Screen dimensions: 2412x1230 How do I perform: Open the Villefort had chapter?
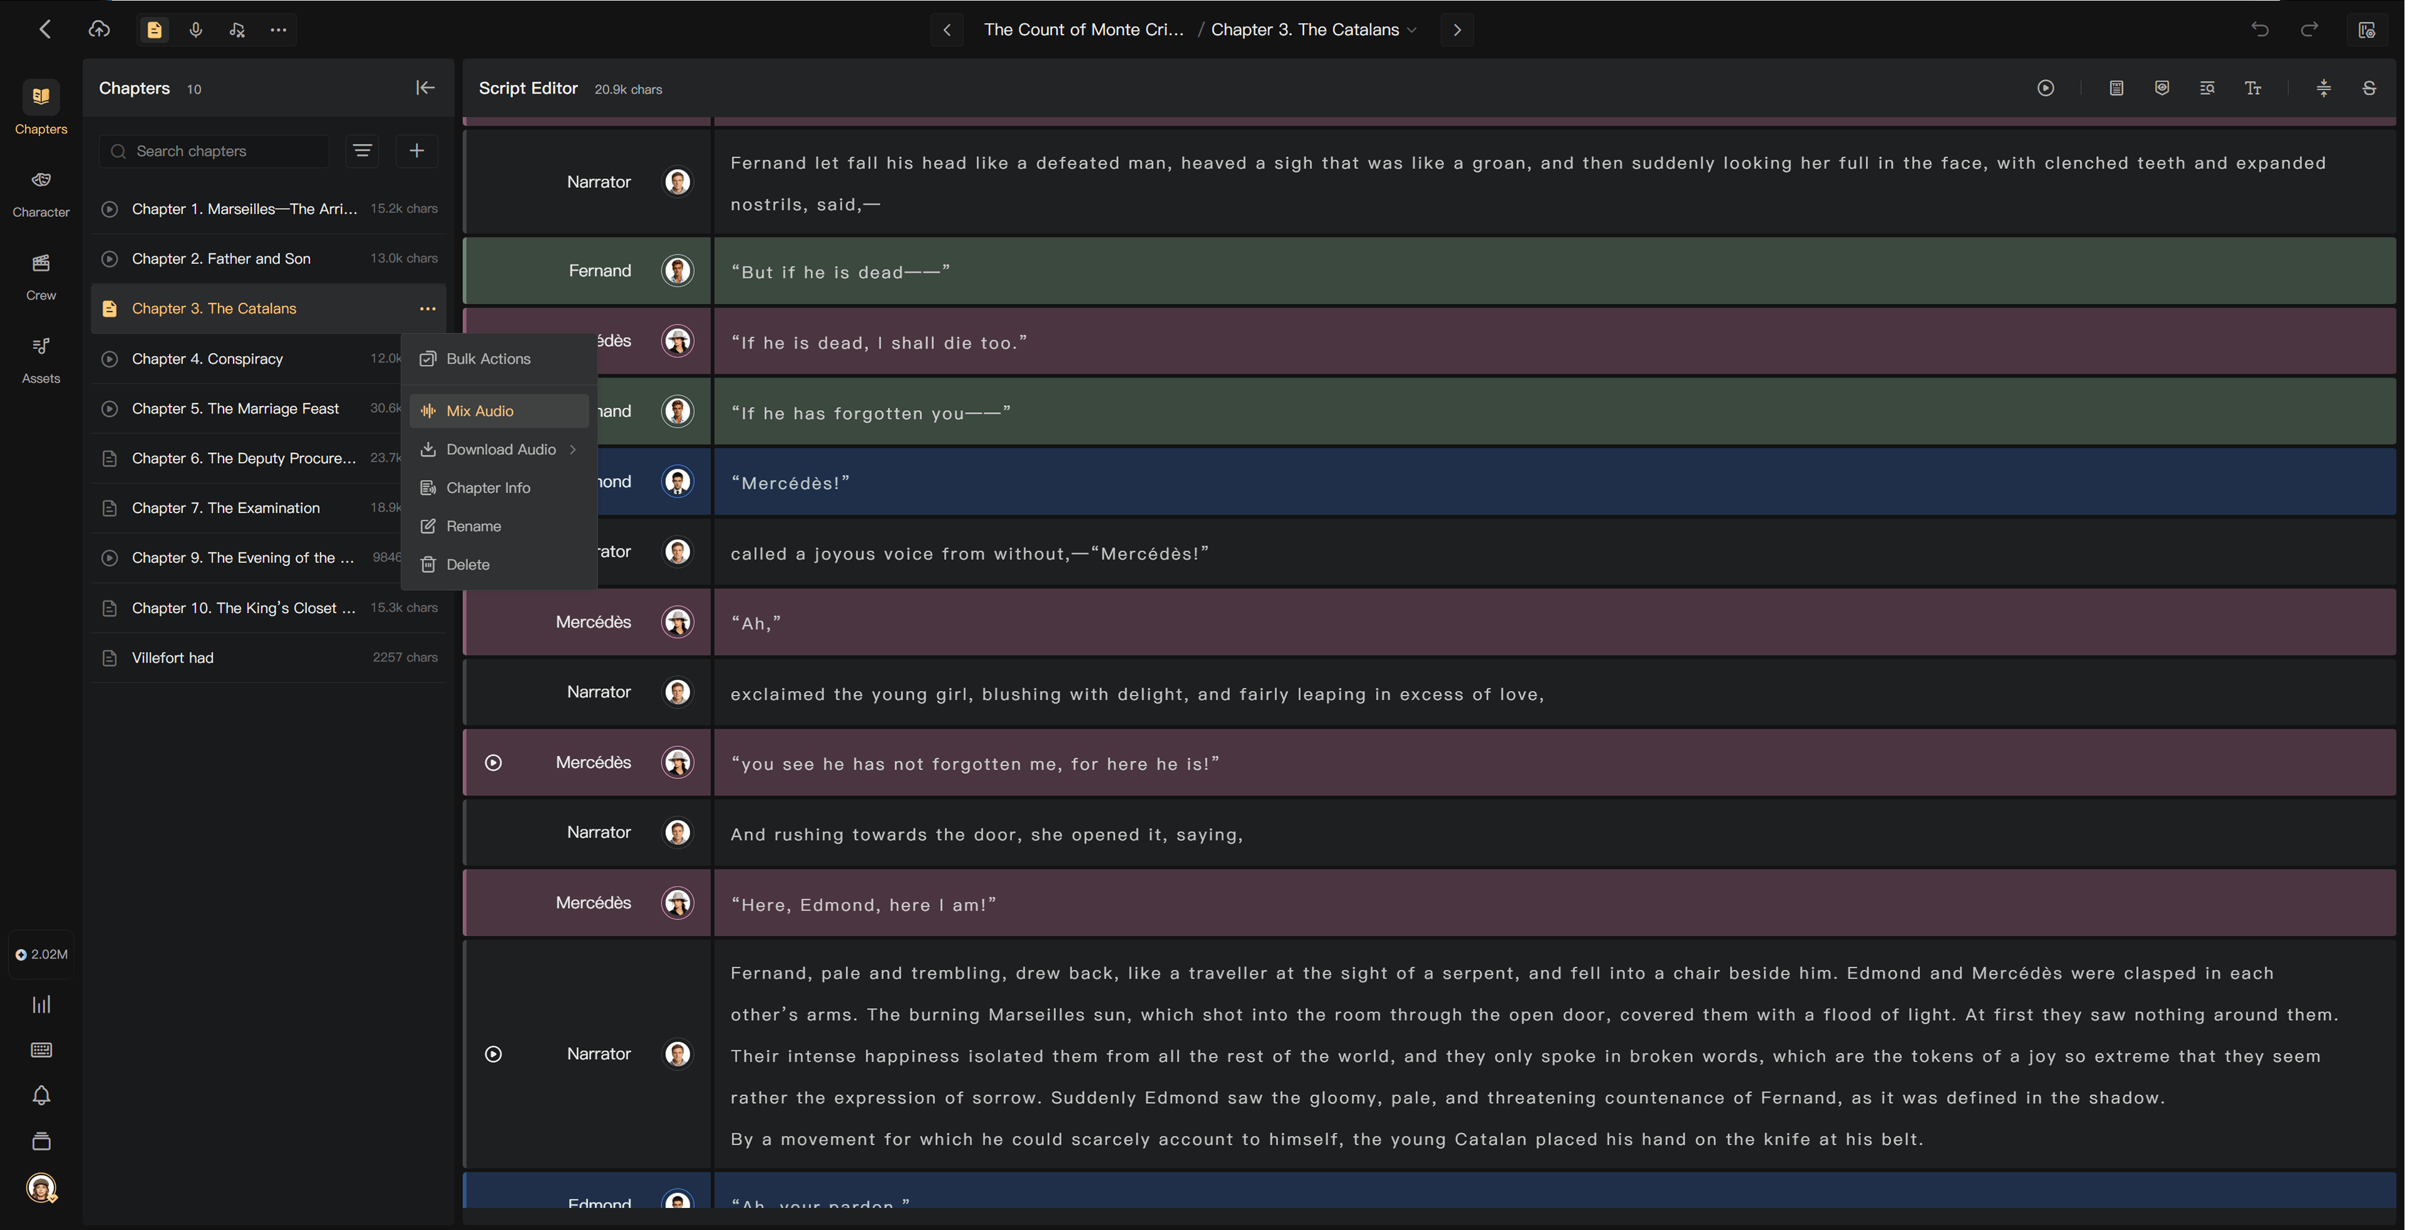click(268, 658)
